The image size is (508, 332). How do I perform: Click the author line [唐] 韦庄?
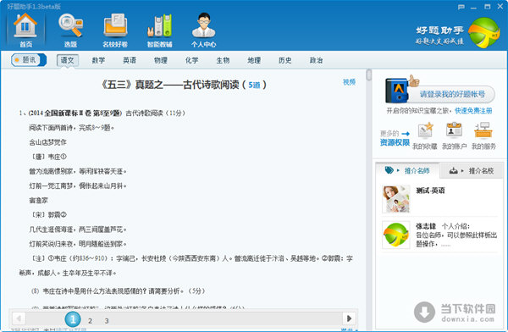[x=48, y=157]
